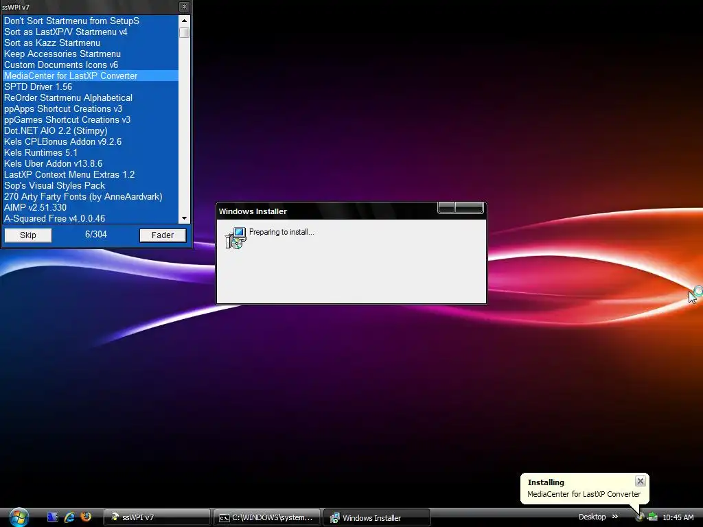Launch Firefox from quick launch

coord(86,517)
